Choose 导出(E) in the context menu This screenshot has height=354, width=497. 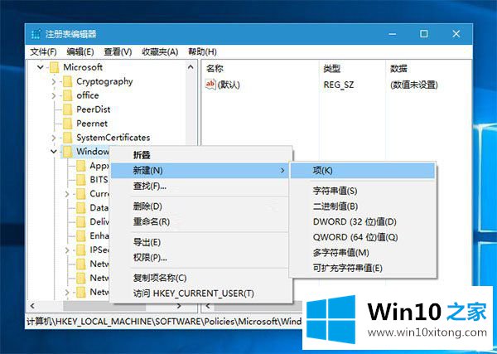point(201,242)
